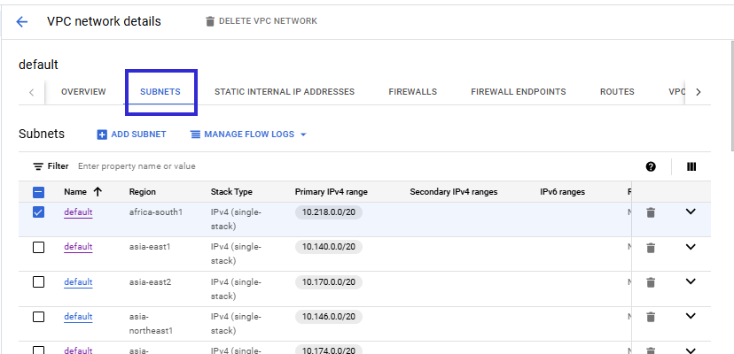Click the Stack Type column header

tap(231, 192)
